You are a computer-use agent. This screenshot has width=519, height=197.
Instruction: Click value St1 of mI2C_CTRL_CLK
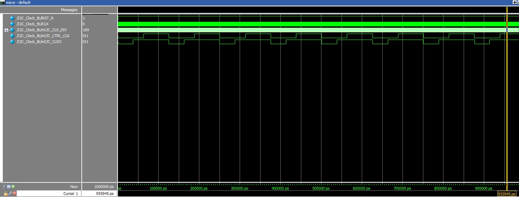85,36
